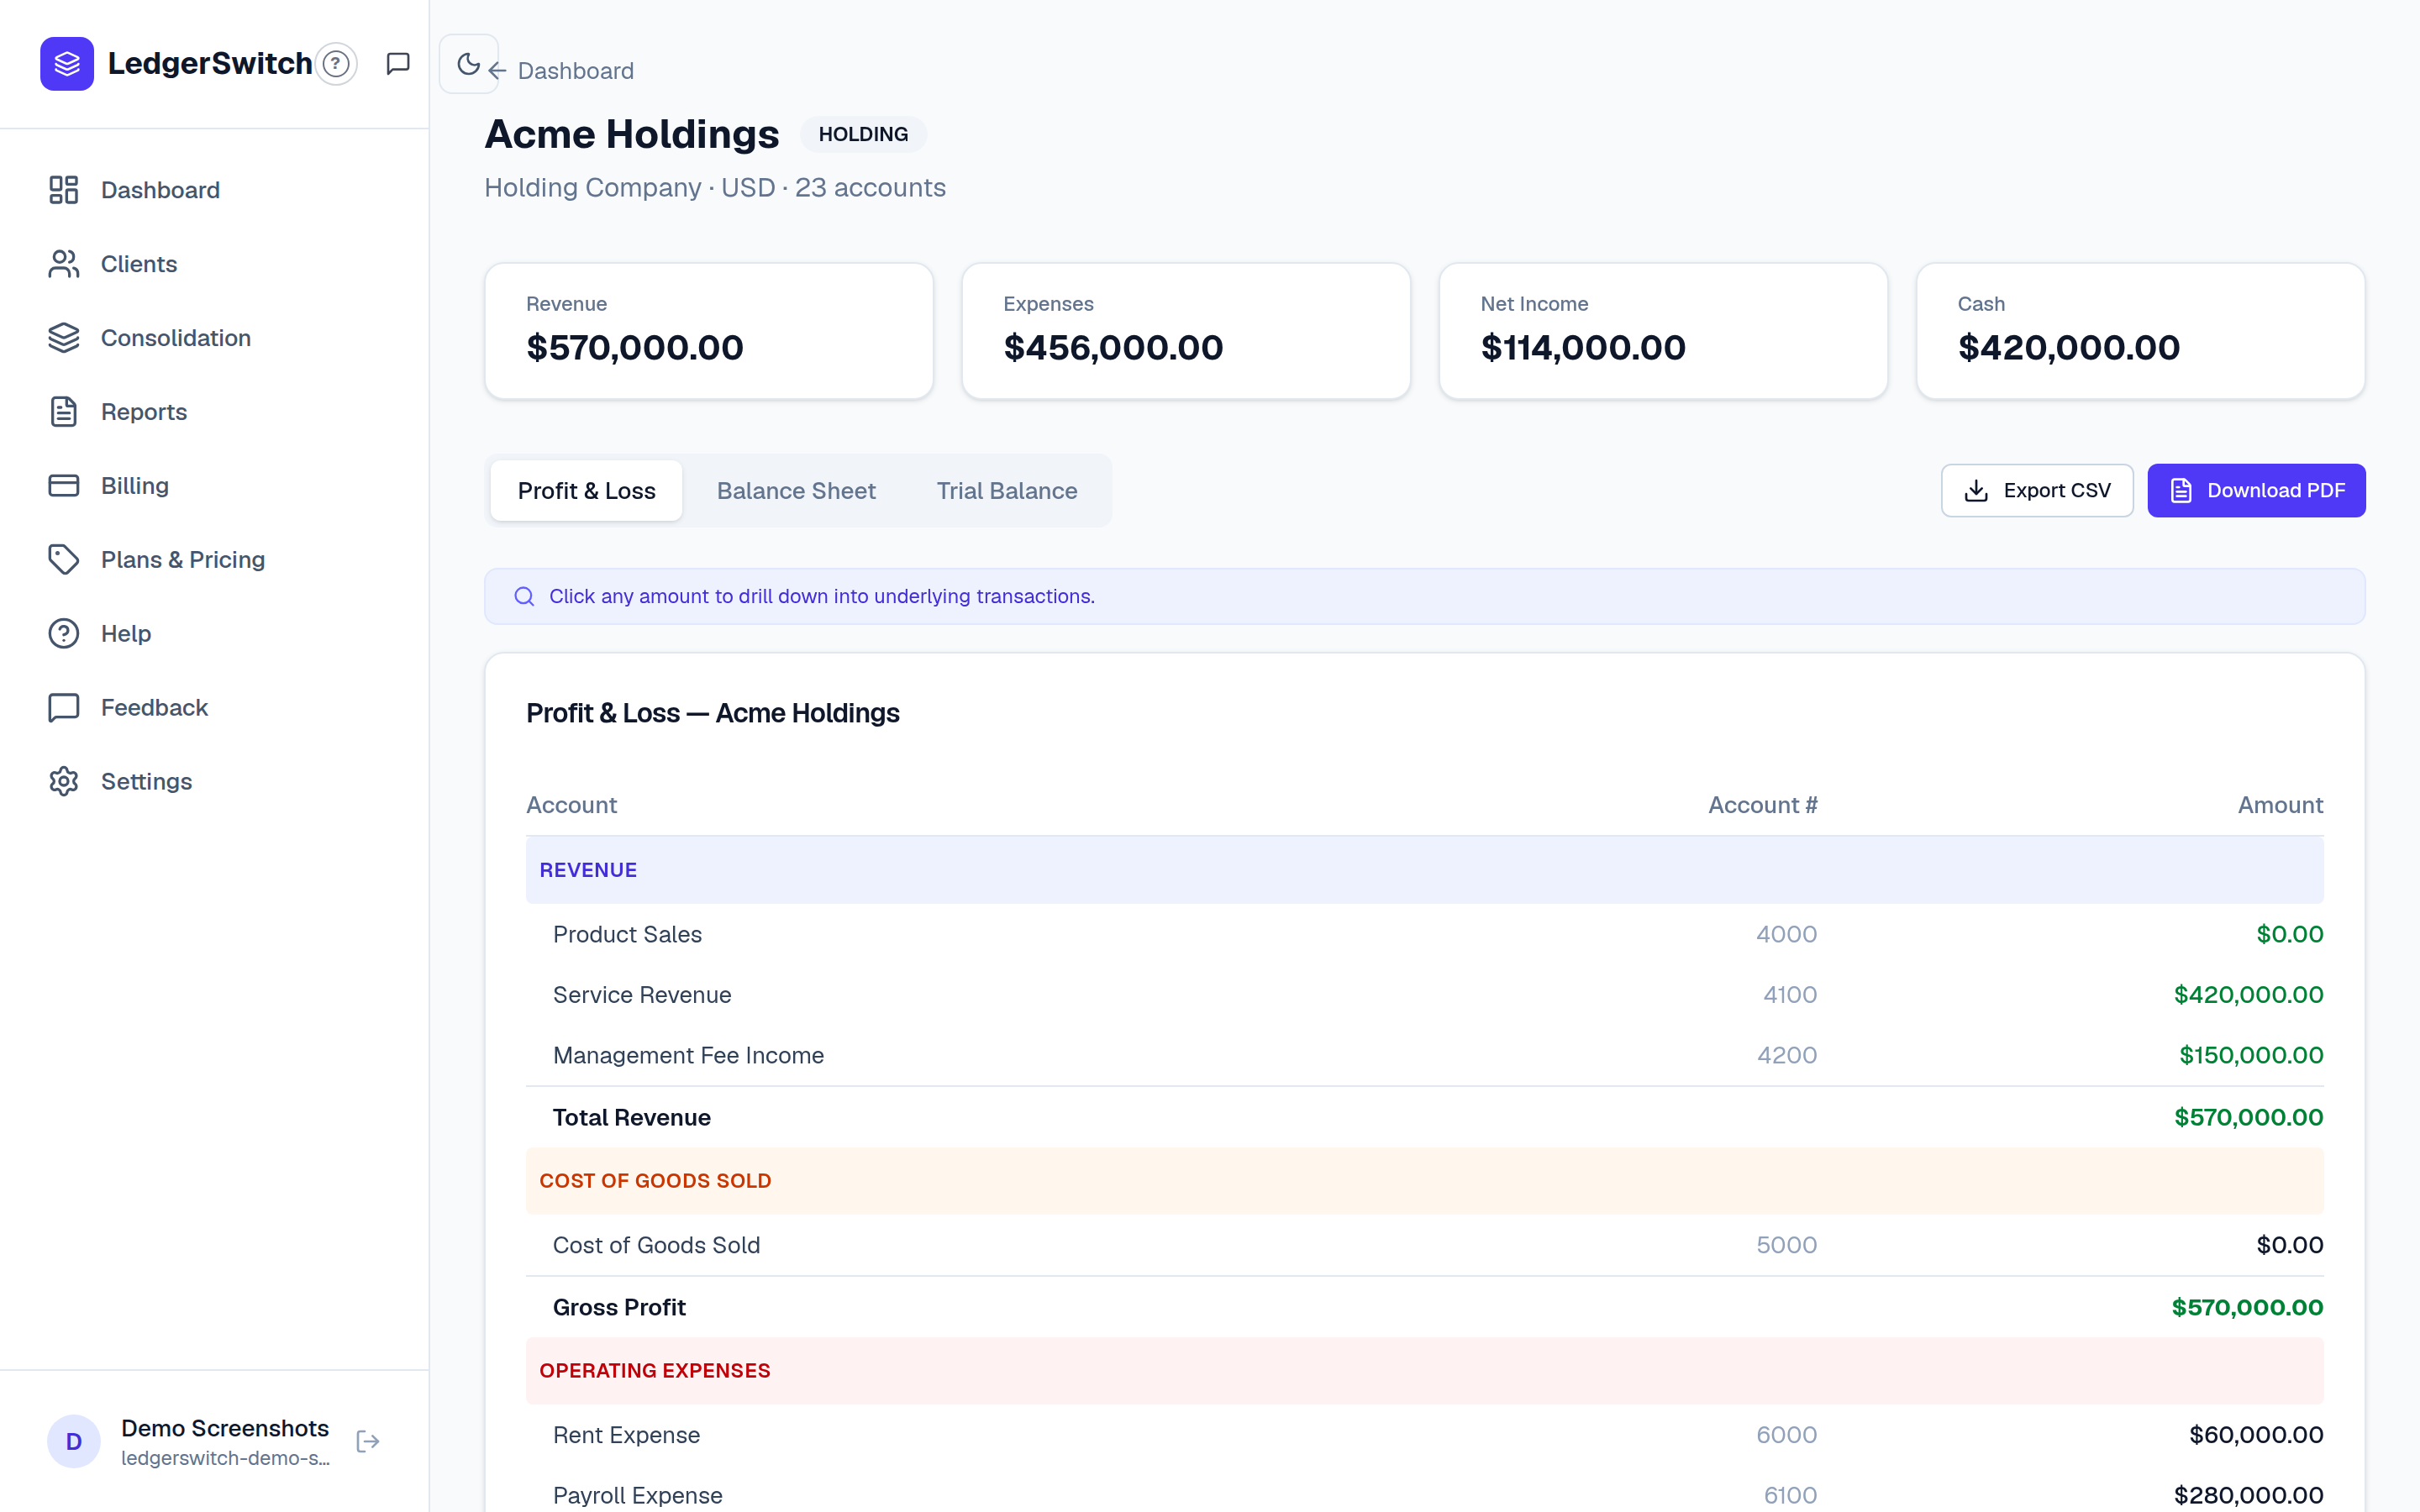This screenshot has width=2420, height=1512.
Task: Drill into Product Sales $0.00 amount
Action: click(x=2289, y=934)
